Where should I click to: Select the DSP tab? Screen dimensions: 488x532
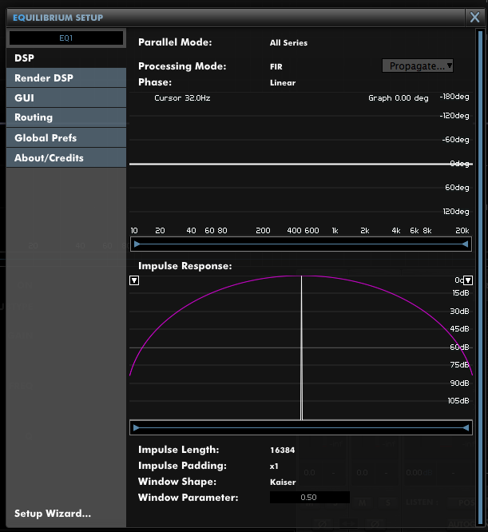click(66, 58)
